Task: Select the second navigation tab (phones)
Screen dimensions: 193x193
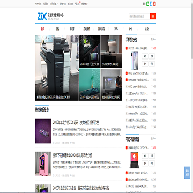Action: point(57,29)
